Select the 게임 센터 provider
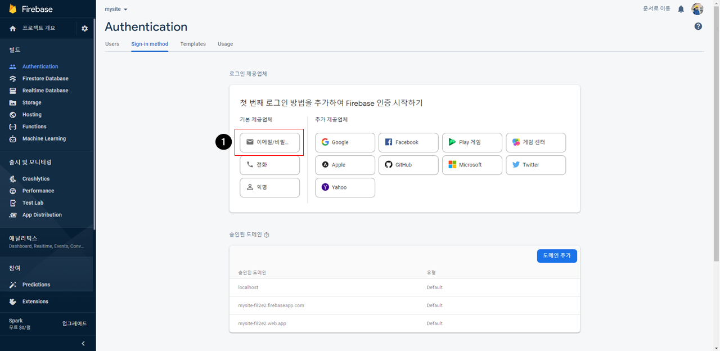The height and width of the screenshot is (351, 720). pos(536,142)
